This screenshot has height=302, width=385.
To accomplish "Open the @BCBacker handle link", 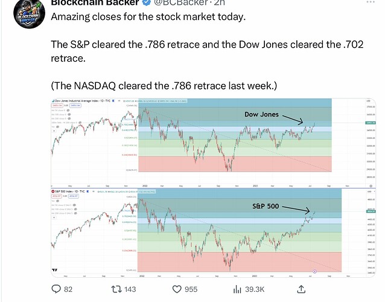I will pos(181,2).
